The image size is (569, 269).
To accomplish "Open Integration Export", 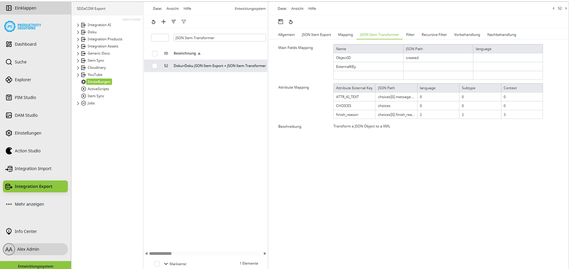I will (x=35, y=187).
